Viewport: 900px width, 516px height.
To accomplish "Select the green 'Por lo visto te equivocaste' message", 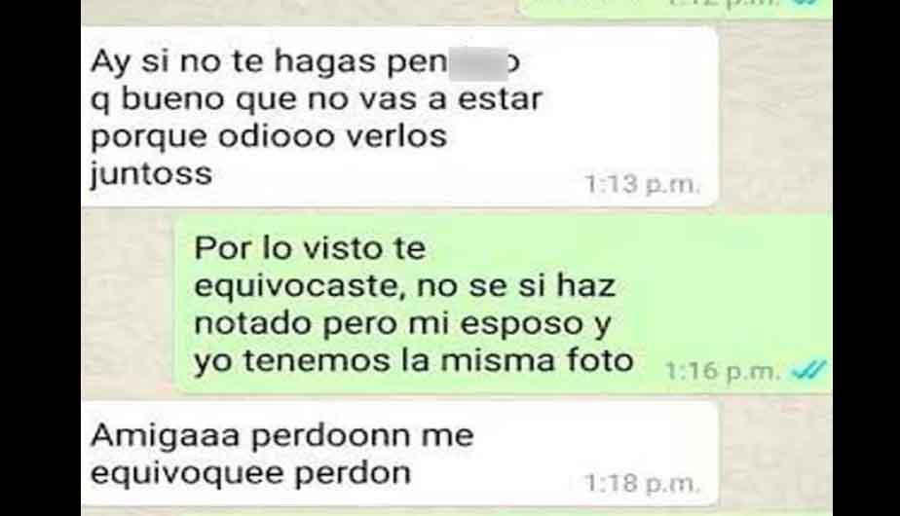I will point(504,304).
